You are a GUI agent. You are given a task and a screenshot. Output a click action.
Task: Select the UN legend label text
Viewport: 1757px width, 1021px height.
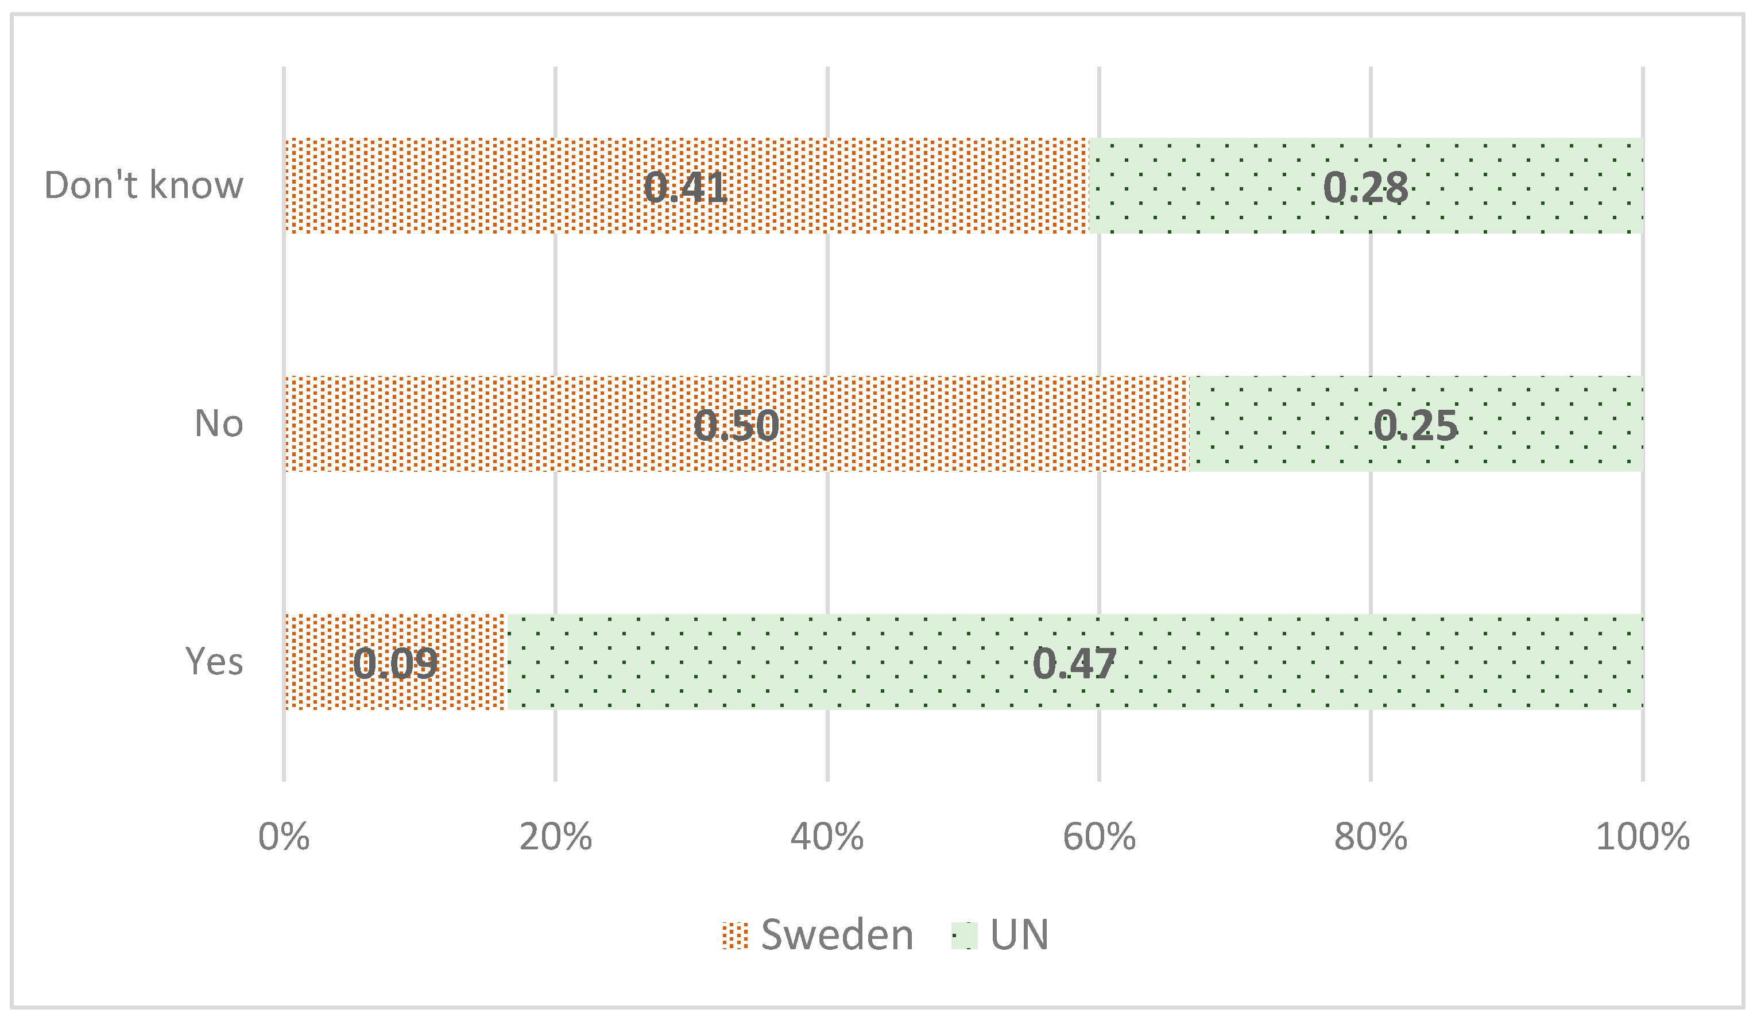[1019, 935]
